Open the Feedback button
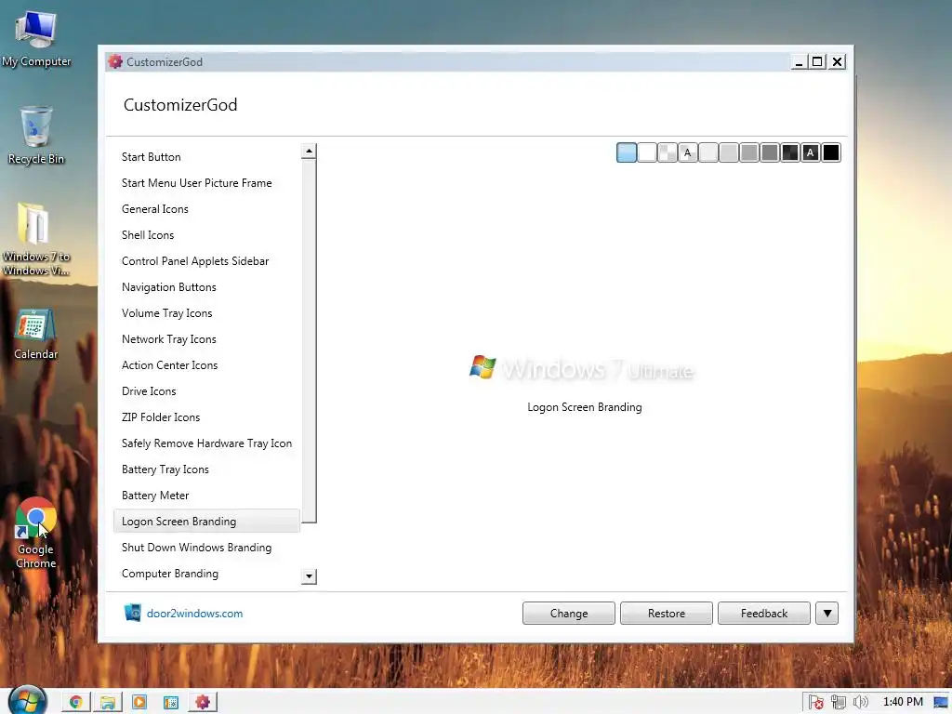The height and width of the screenshot is (714, 952). coord(764,614)
